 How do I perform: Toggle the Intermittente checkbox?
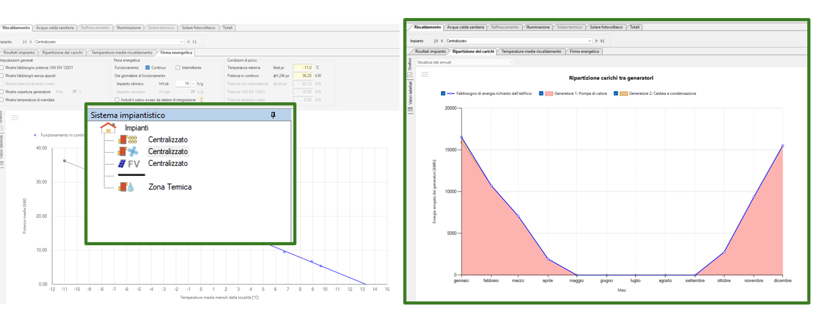pos(178,67)
